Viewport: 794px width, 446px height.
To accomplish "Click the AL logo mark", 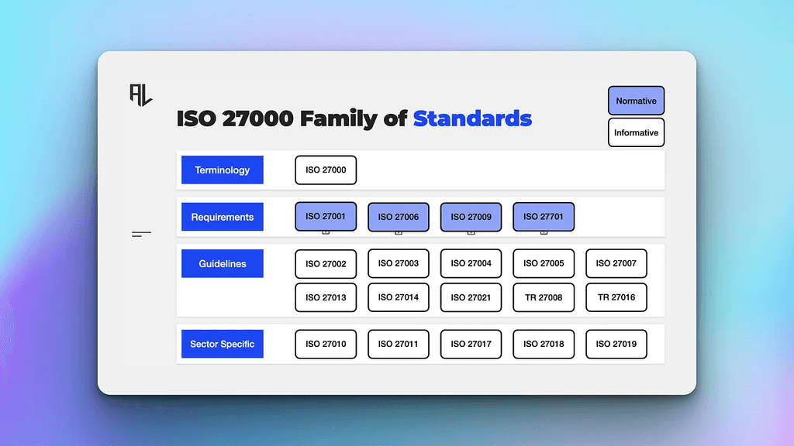I will 140,93.
